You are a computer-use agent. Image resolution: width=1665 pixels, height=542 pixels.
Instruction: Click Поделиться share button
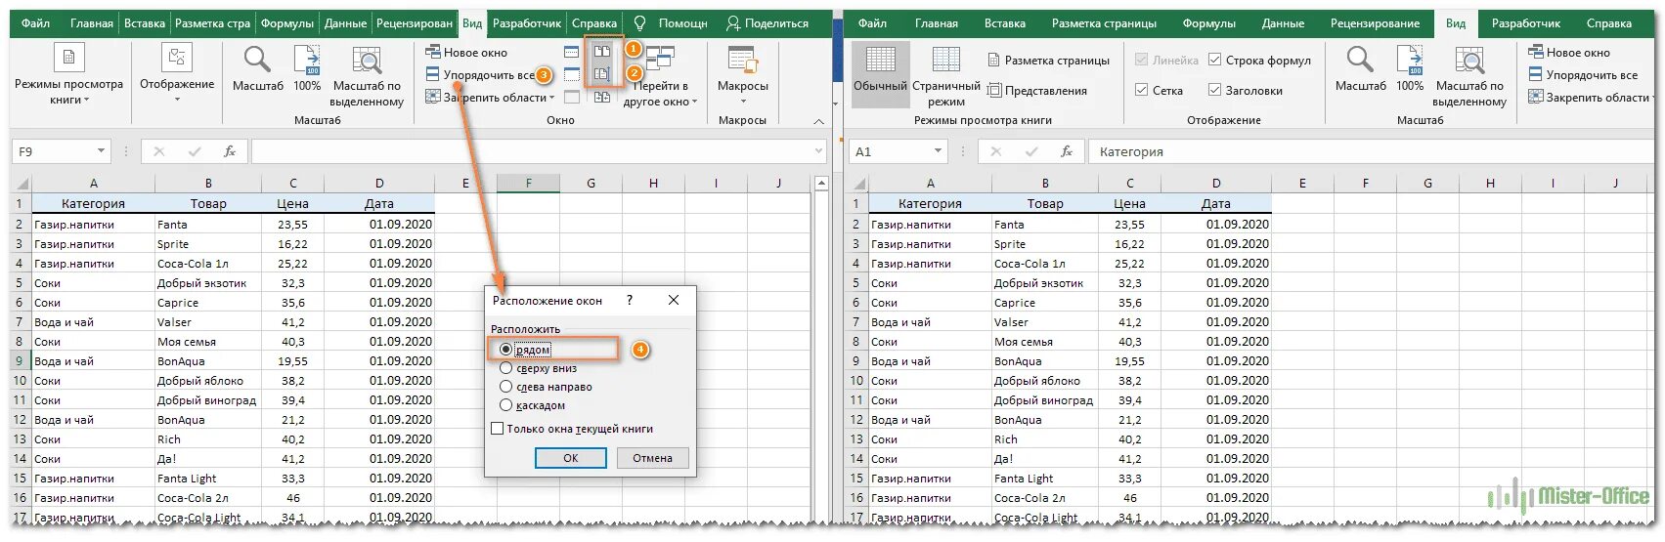(x=767, y=22)
